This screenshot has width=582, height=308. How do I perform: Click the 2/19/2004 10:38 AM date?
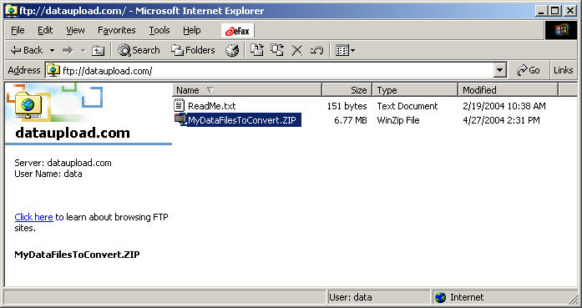(504, 106)
